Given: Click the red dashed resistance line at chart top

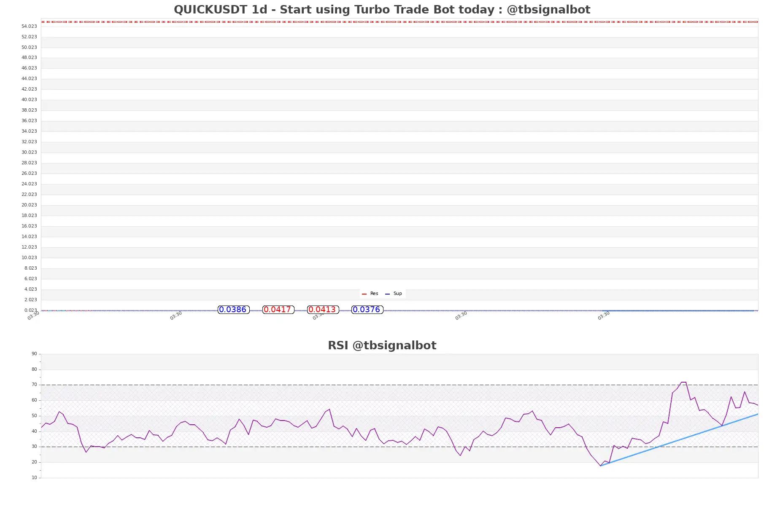Looking at the screenshot, I should pyautogui.click(x=400, y=21).
